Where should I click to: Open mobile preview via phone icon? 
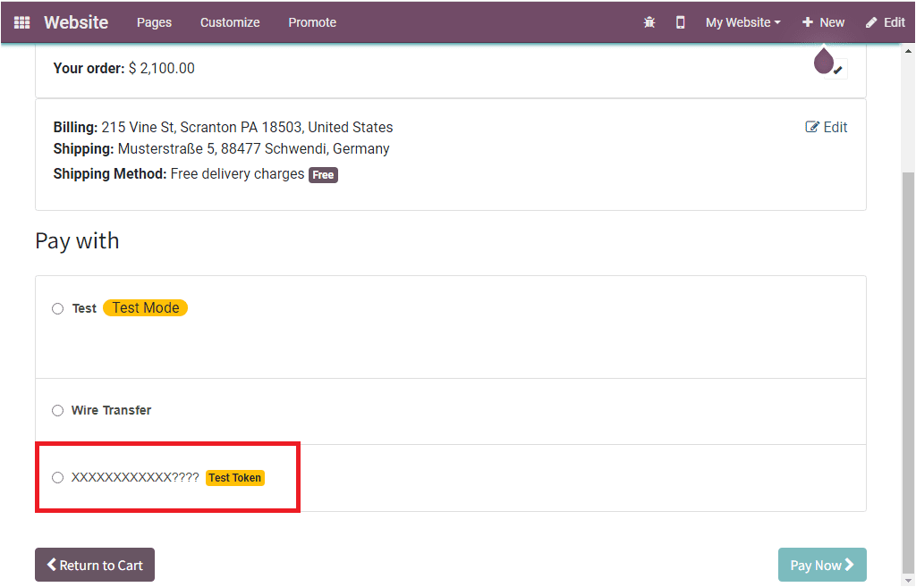[x=680, y=21]
